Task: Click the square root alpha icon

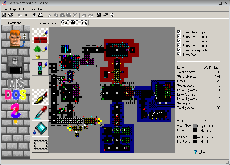Action: click(x=105, y=15)
